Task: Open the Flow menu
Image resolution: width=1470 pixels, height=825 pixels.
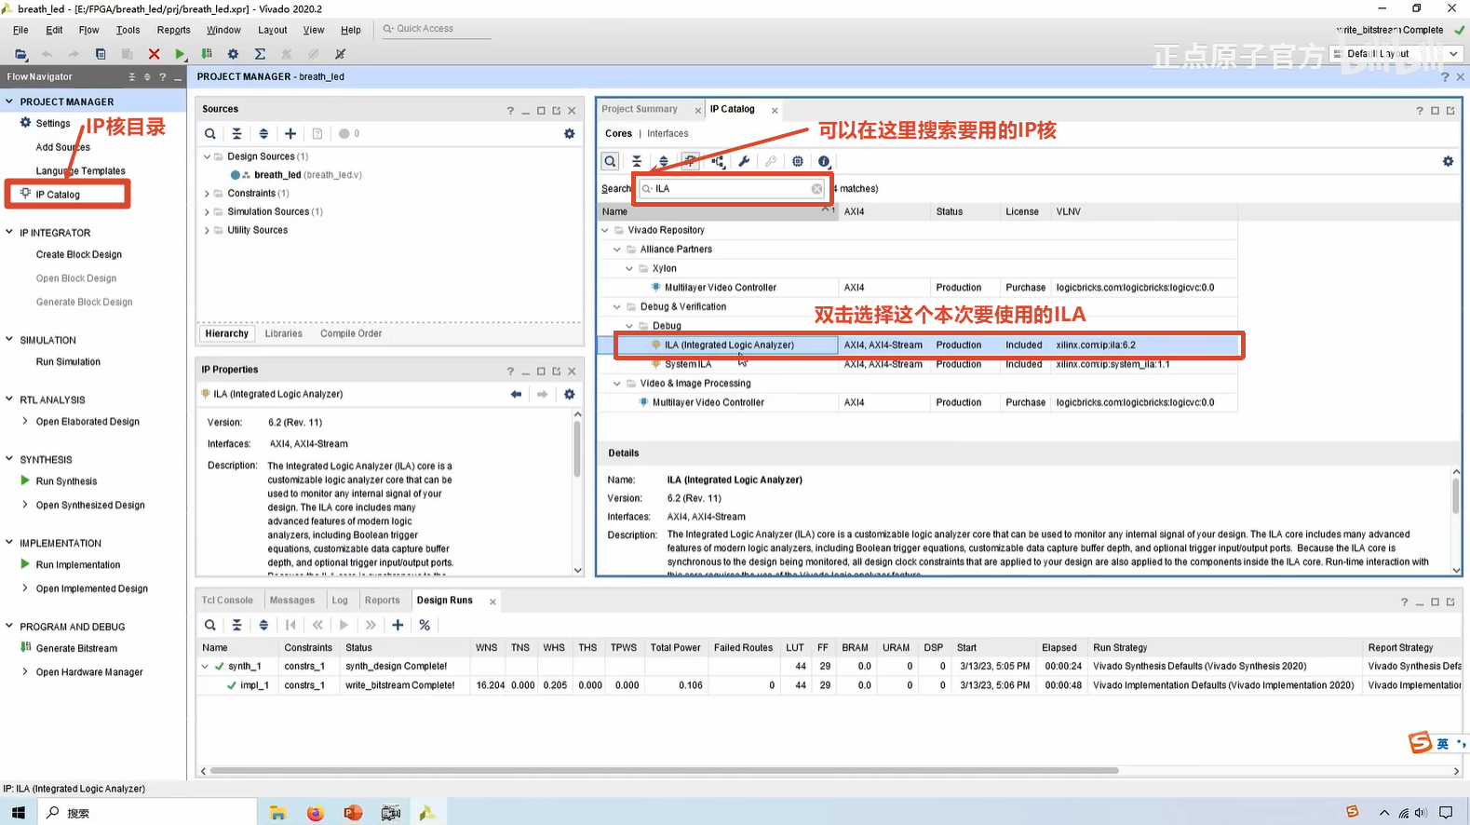Action: 88,30
